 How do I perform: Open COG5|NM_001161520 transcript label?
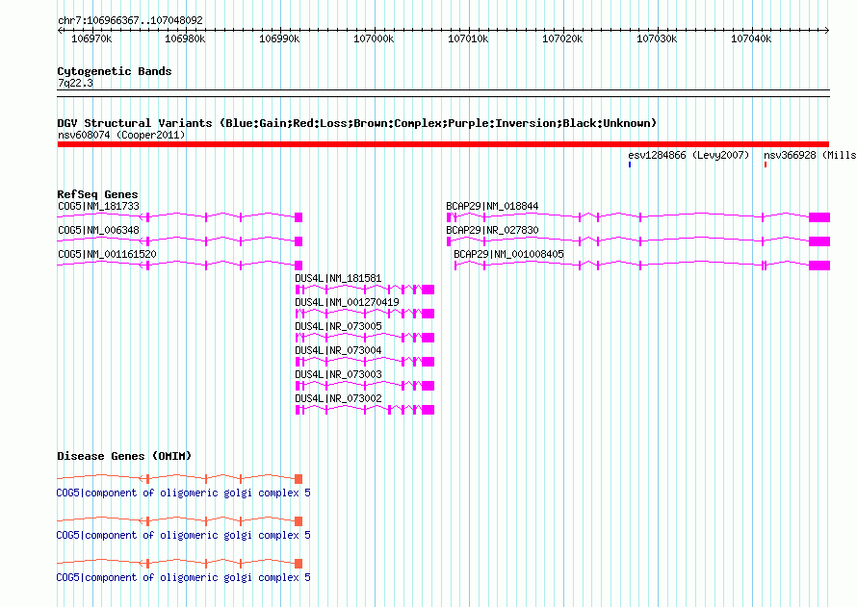pos(107,254)
